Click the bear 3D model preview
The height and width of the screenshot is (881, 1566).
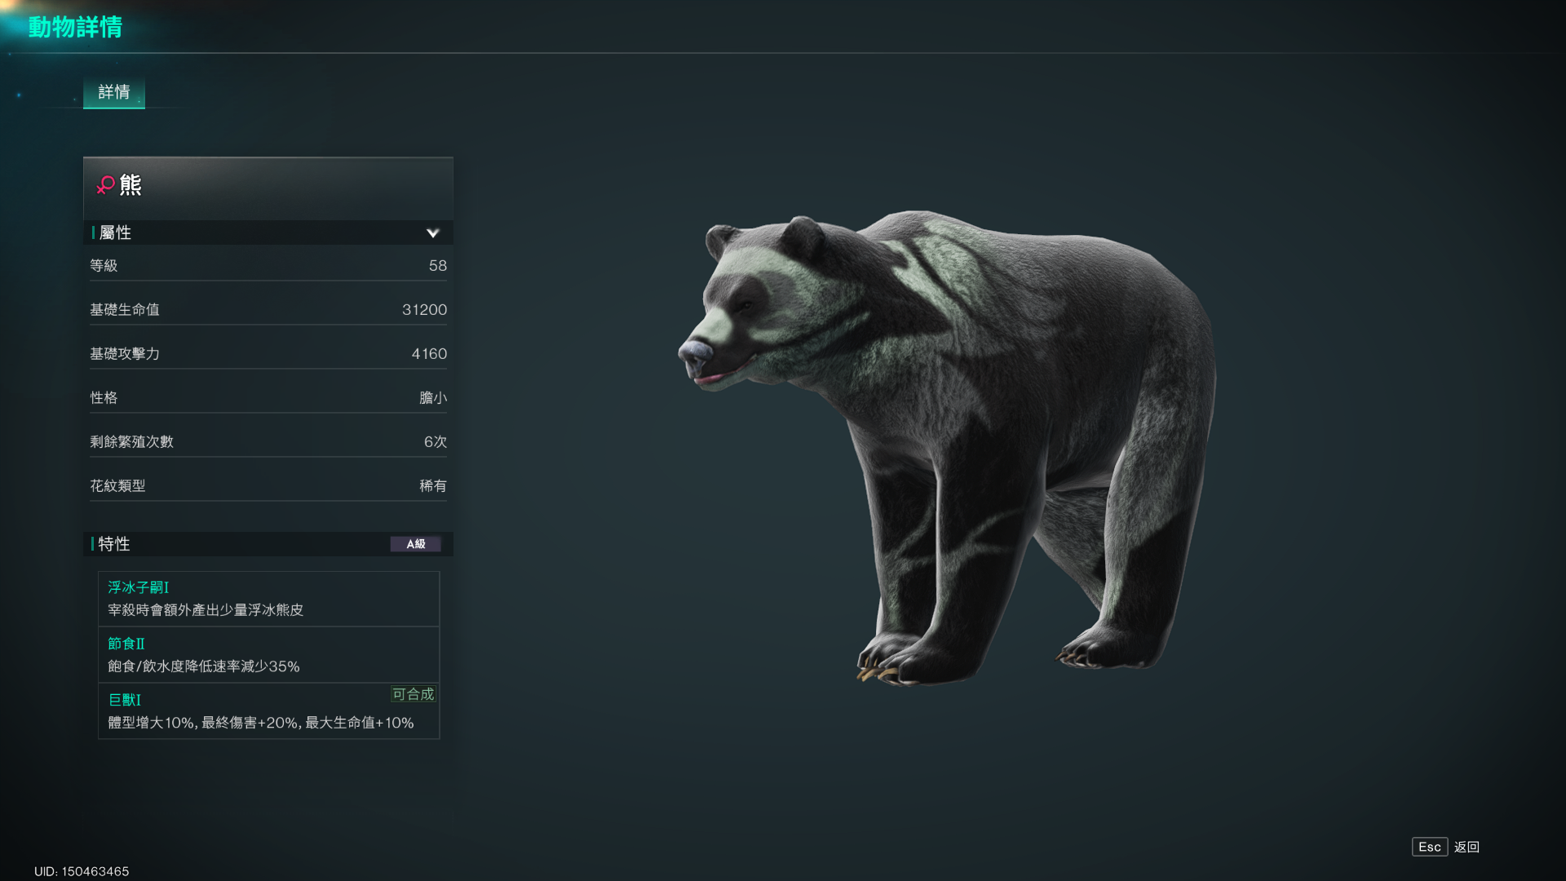(946, 447)
